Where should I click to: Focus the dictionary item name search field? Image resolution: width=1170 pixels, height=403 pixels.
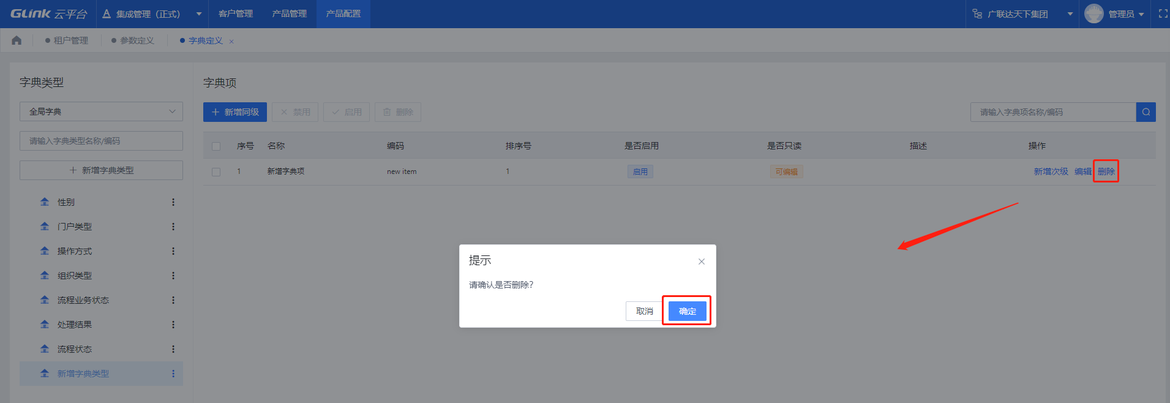(x=1053, y=112)
